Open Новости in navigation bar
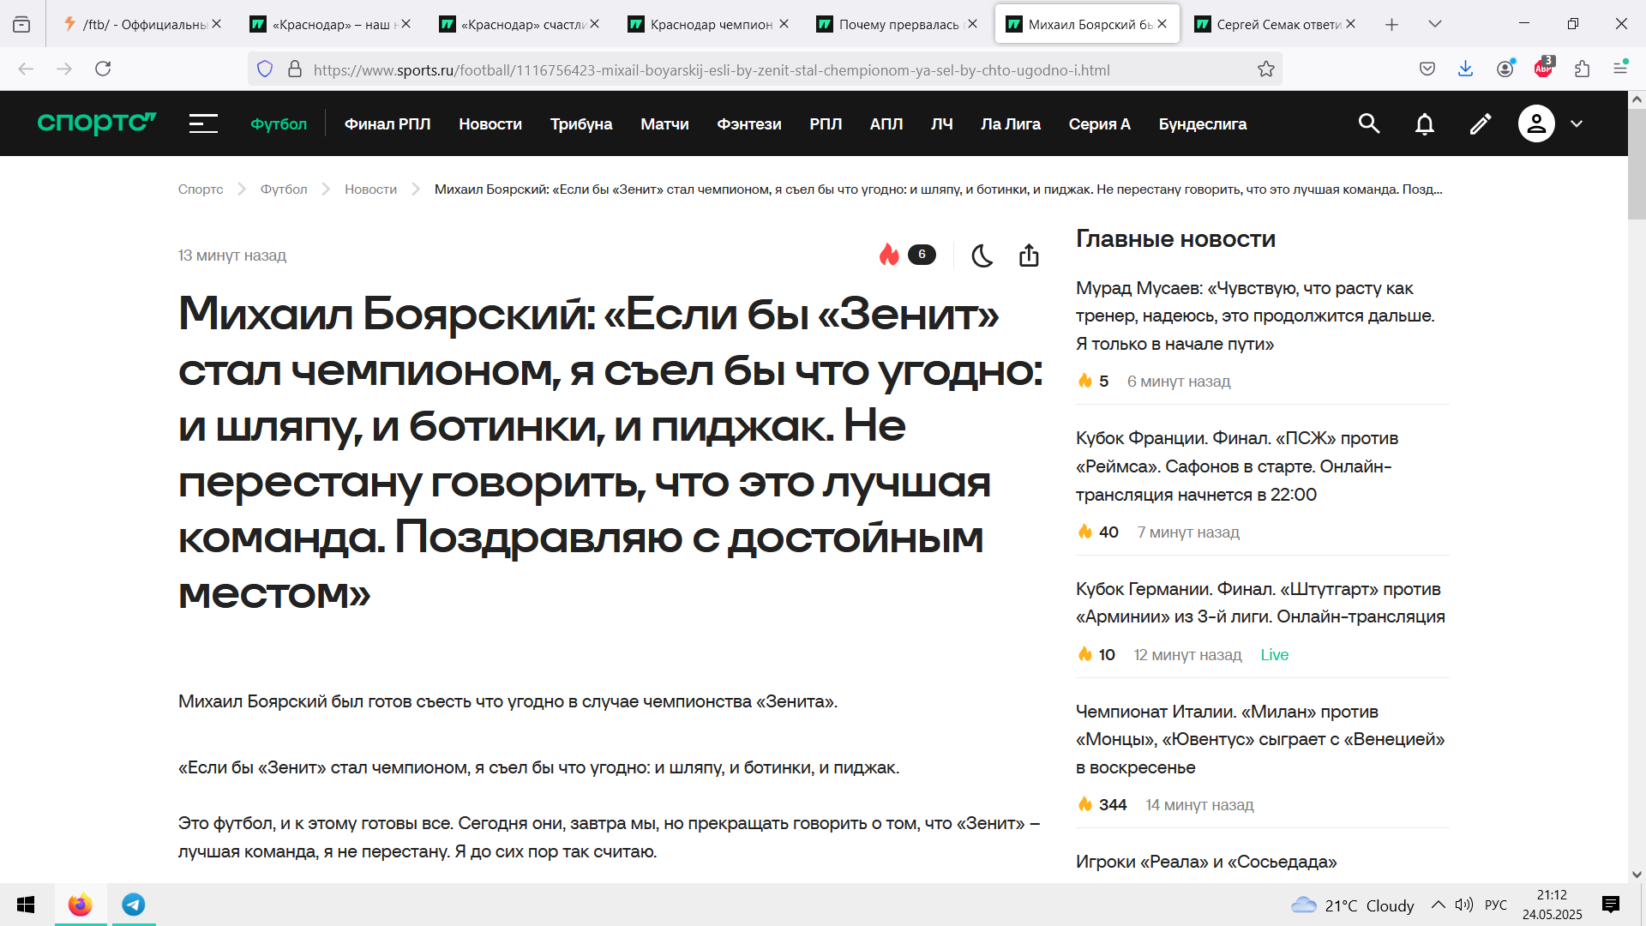 click(x=490, y=124)
